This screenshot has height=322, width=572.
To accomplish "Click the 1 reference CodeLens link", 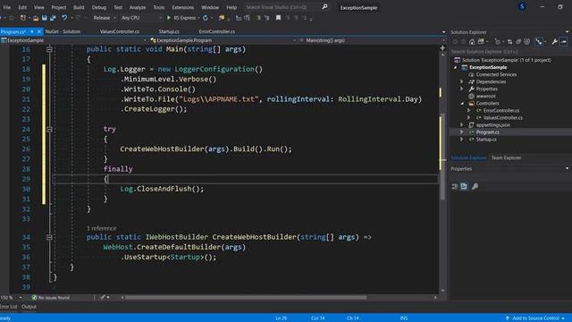I will [x=101, y=228].
